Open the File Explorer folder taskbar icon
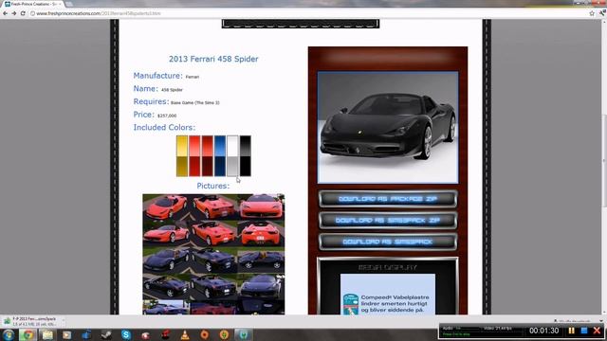Image resolution: width=607 pixels, height=341 pixels. click(x=47, y=334)
